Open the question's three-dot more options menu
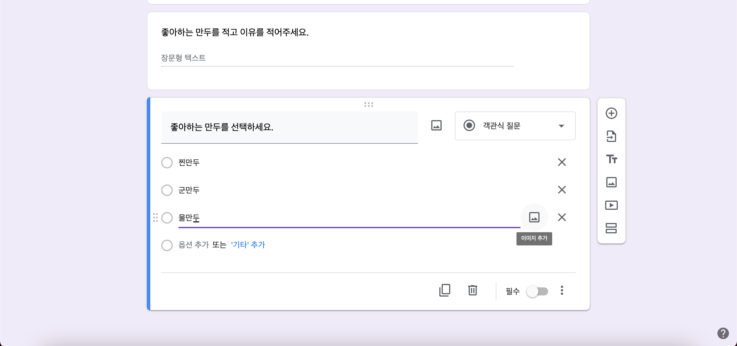The image size is (737, 346). [562, 290]
